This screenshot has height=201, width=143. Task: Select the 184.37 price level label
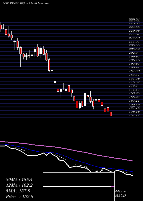click(134, 75)
